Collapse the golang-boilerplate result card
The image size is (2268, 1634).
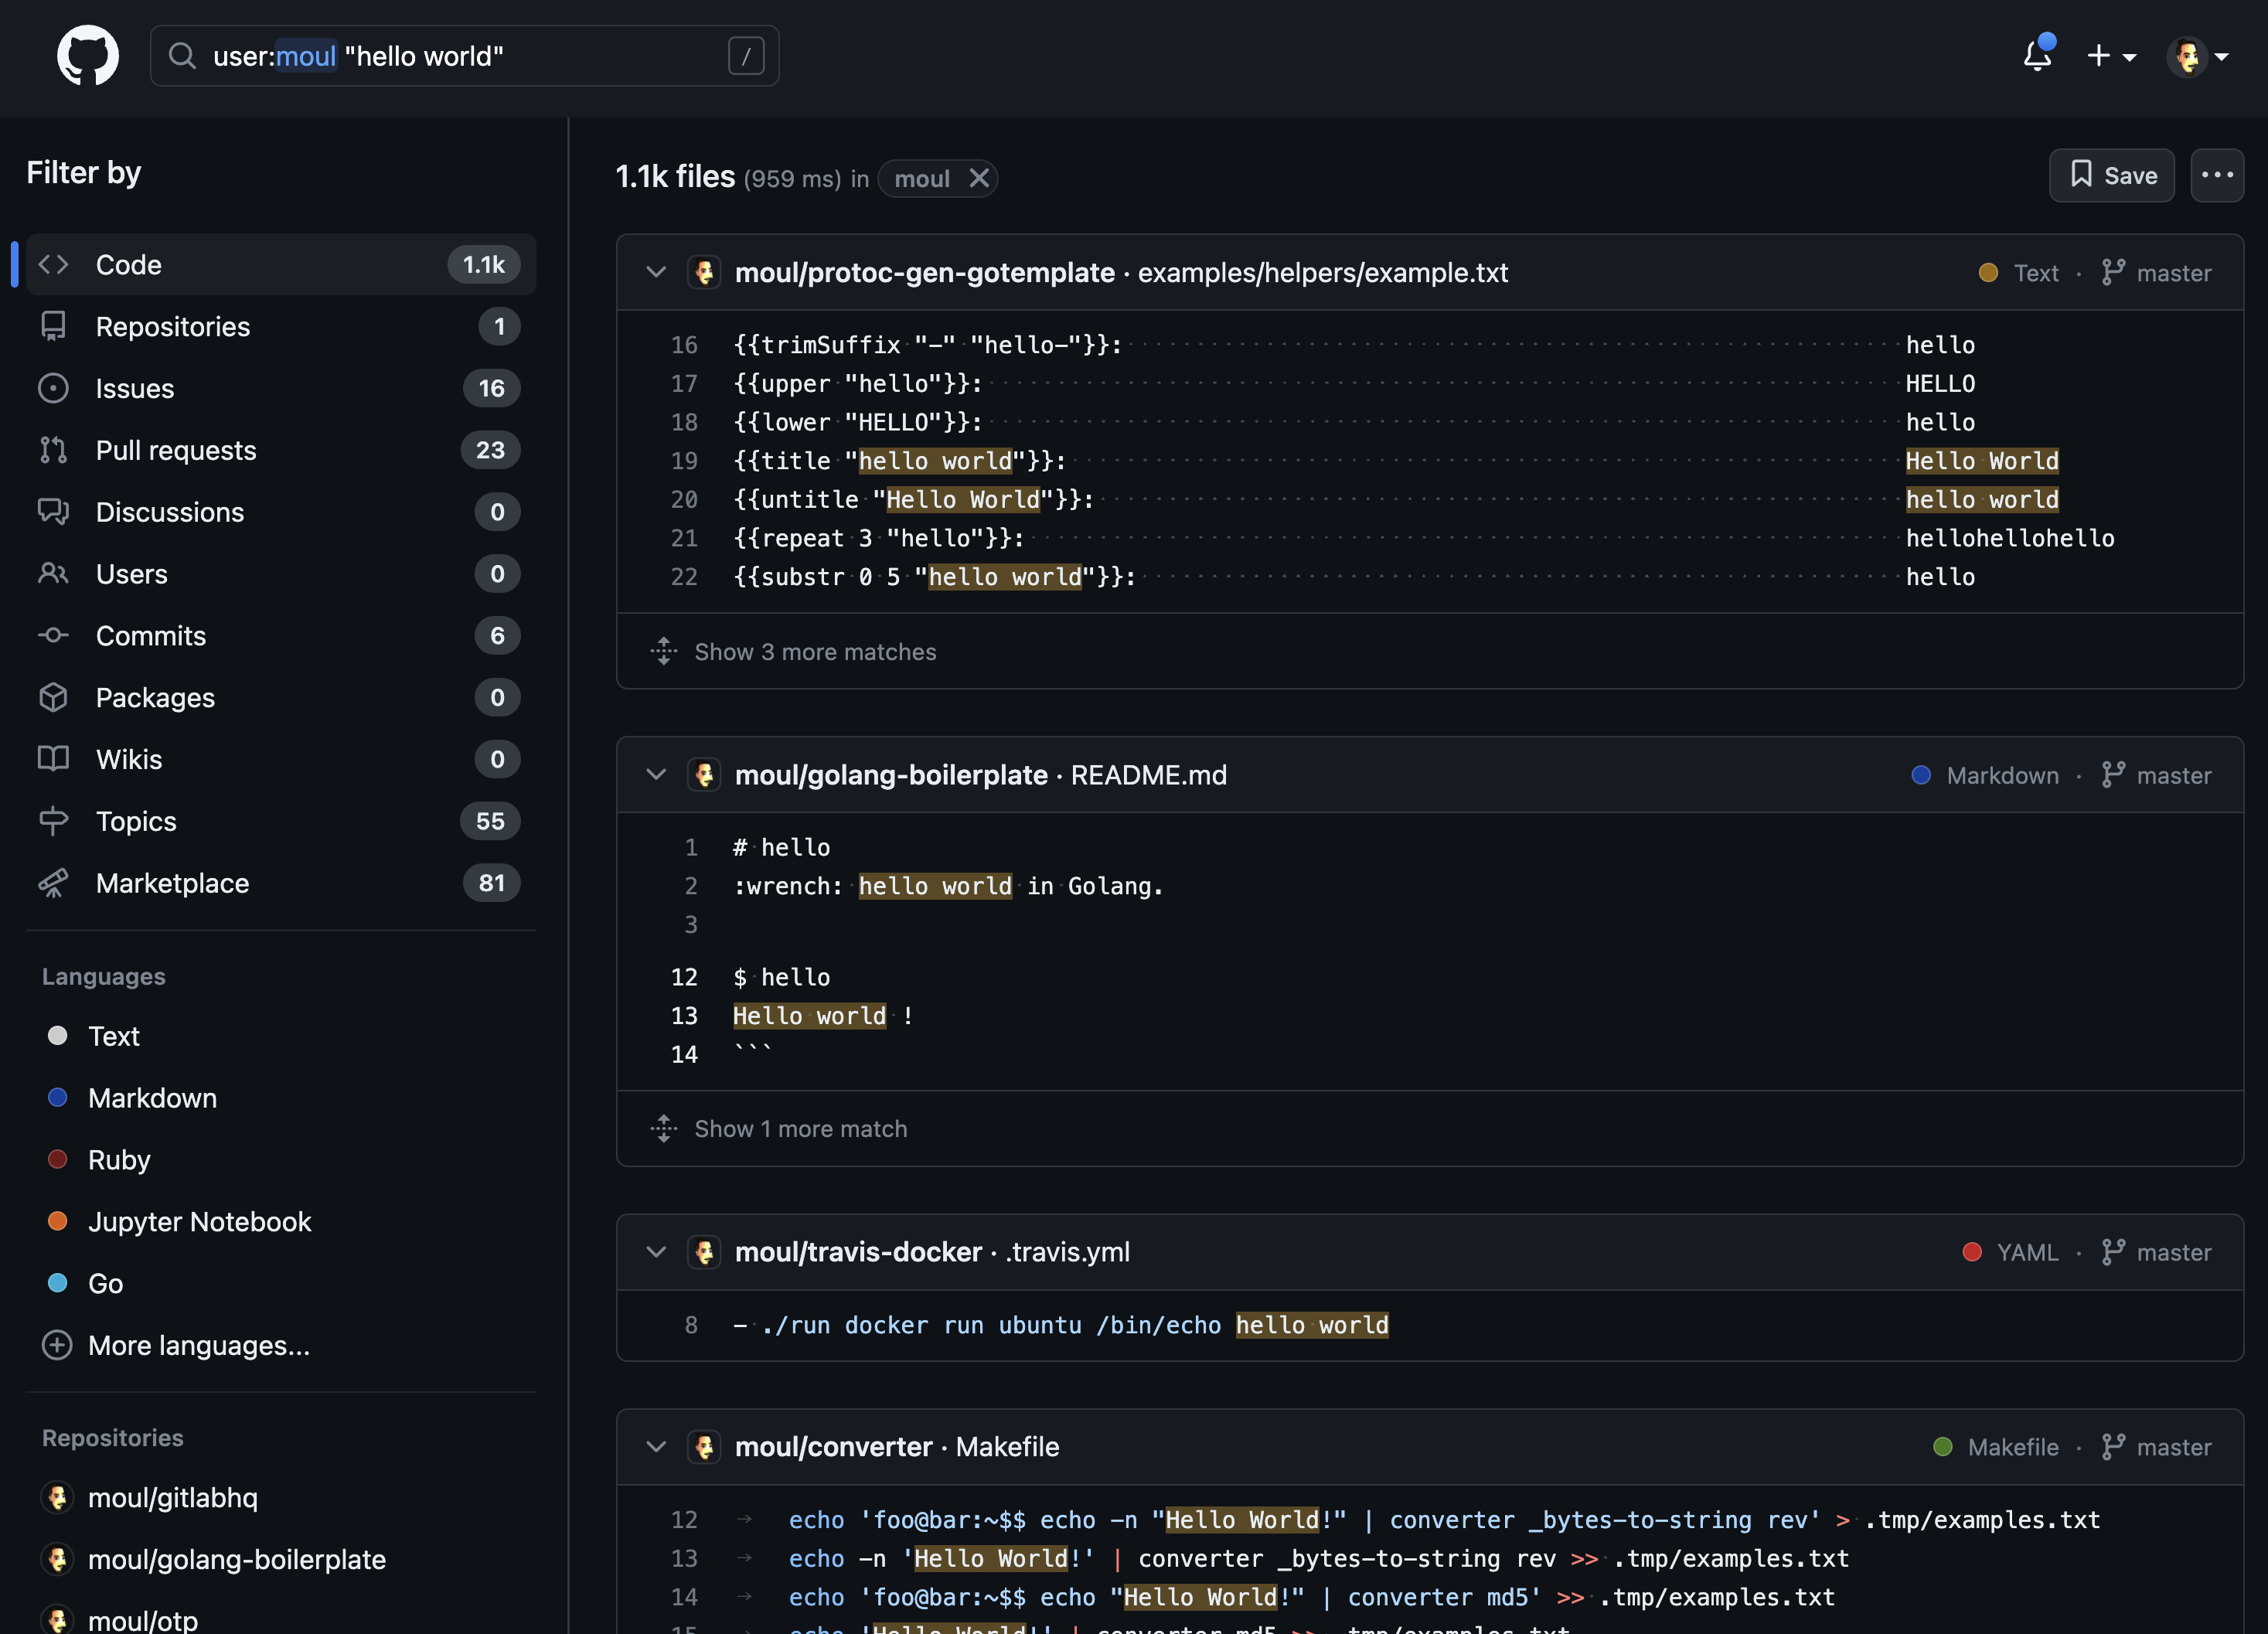(656, 775)
